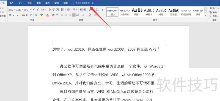Apply the 无间隔 style

click(125, 12)
